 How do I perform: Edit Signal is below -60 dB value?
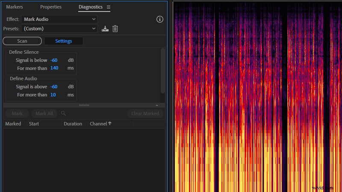tap(54, 60)
